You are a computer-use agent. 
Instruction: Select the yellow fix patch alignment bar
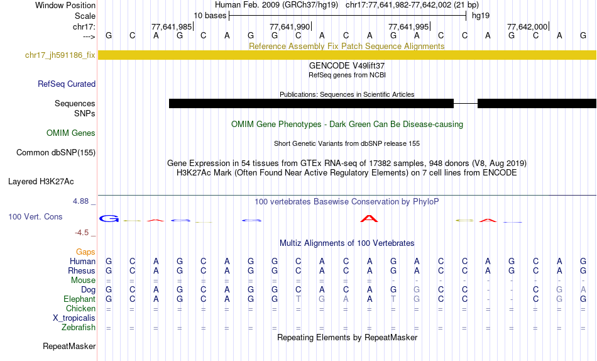(x=347, y=55)
